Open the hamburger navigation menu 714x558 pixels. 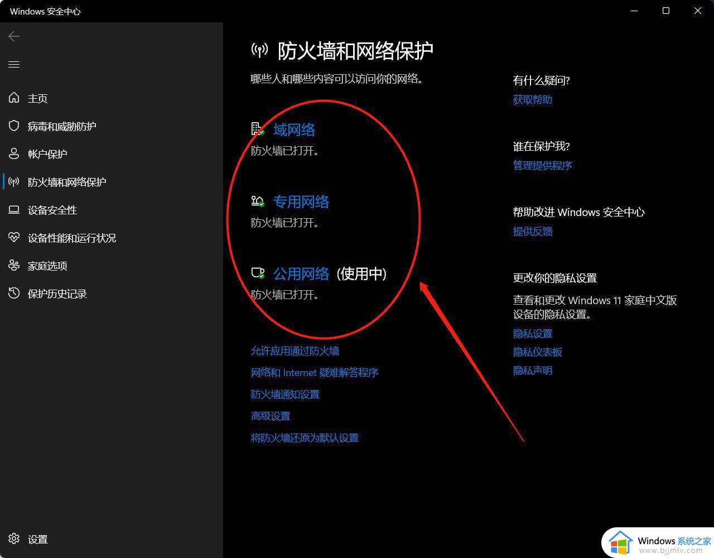point(14,65)
